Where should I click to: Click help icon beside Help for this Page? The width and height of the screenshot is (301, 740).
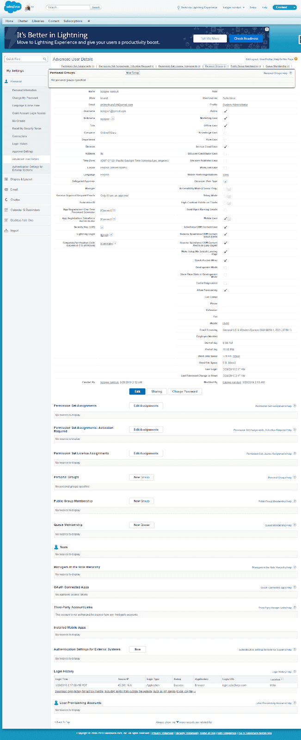(x=296, y=59)
